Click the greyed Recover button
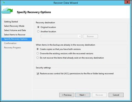The image size is (132, 102). point(99,95)
